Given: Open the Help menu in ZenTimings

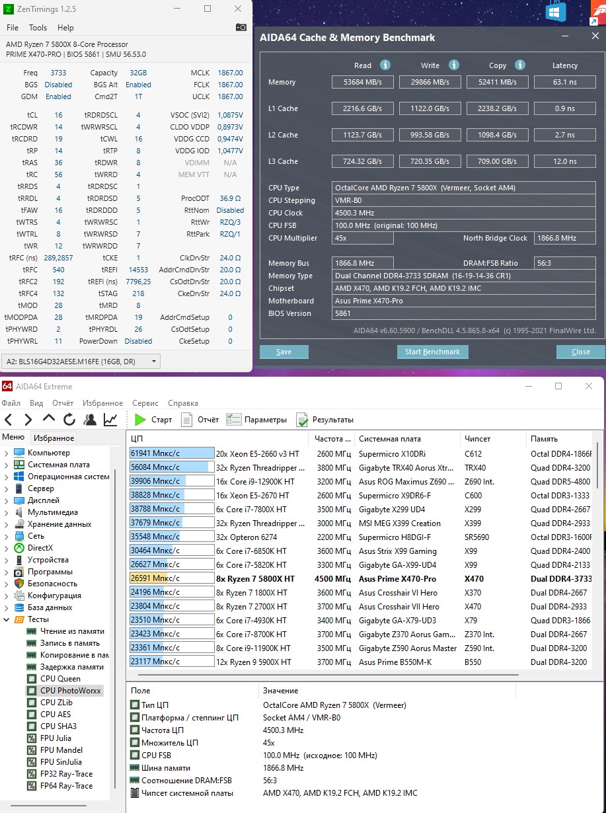Looking at the screenshot, I should pos(65,28).
